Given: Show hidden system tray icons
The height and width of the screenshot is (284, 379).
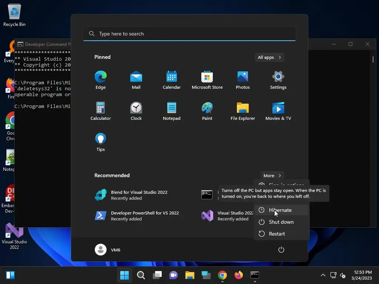Looking at the screenshot, I should 323,275.
